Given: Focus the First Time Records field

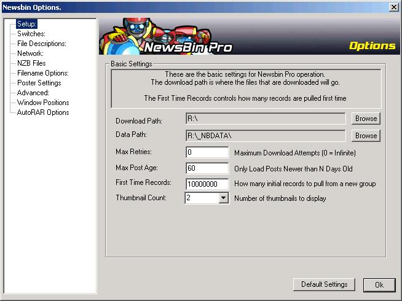Looking at the screenshot, I should tap(207, 184).
